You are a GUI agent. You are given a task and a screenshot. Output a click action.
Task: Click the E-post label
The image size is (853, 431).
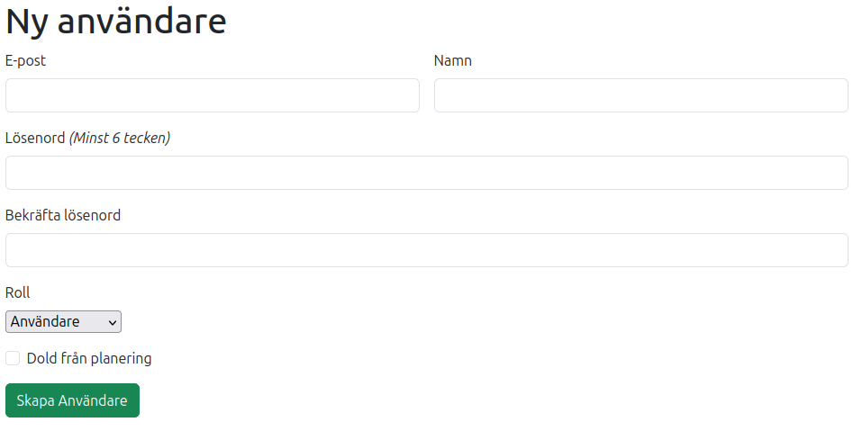pos(25,61)
